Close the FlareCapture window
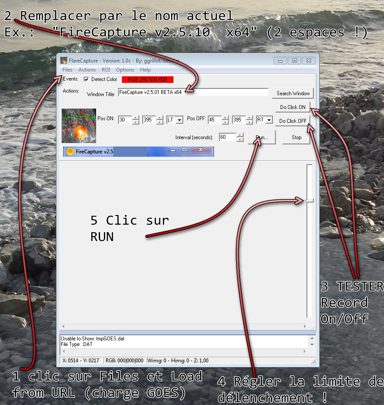This screenshot has width=384, height=405. coord(309,61)
